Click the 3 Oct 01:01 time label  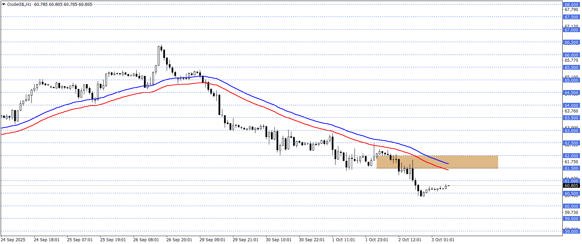(443, 240)
